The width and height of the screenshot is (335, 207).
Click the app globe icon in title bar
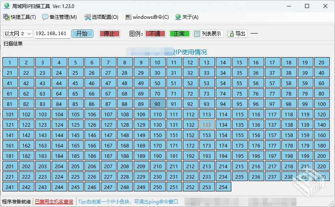(7, 6)
